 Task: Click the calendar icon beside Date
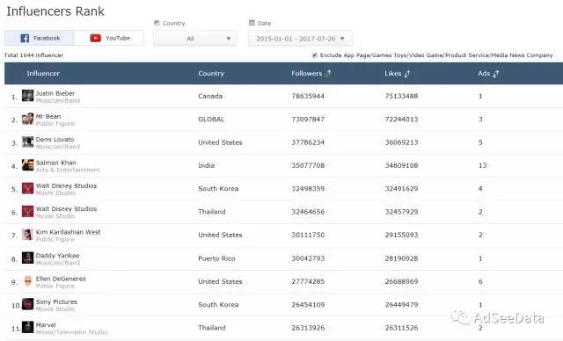(x=252, y=23)
